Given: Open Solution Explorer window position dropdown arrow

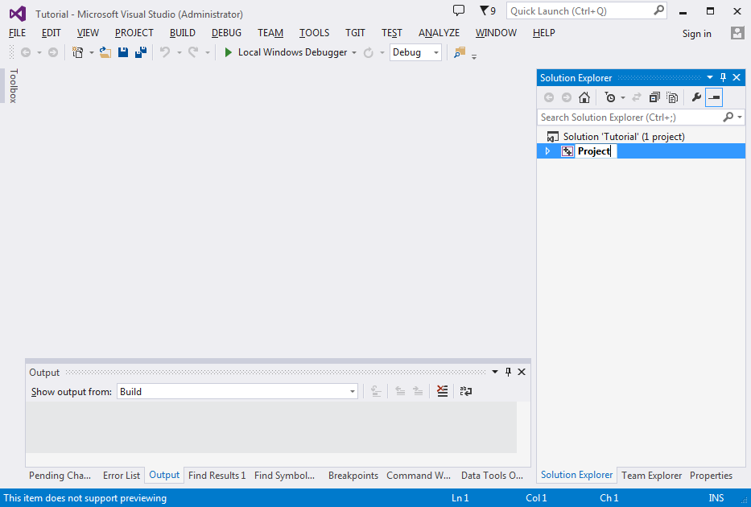Looking at the screenshot, I should (710, 77).
